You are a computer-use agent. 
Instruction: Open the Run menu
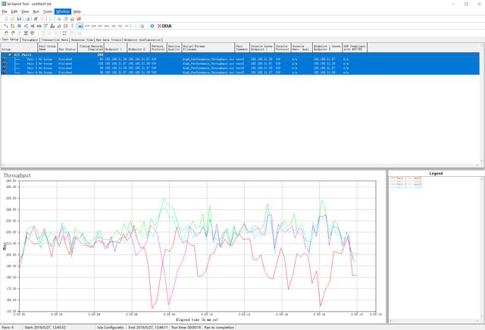point(36,11)
